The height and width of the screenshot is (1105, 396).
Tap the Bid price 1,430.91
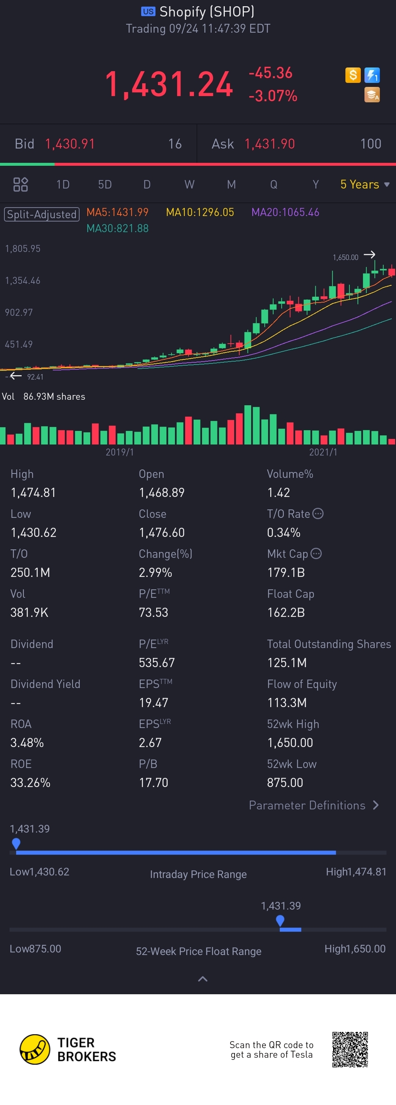(70, 144)
